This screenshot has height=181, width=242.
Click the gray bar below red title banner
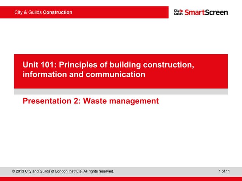coord(121,91)
